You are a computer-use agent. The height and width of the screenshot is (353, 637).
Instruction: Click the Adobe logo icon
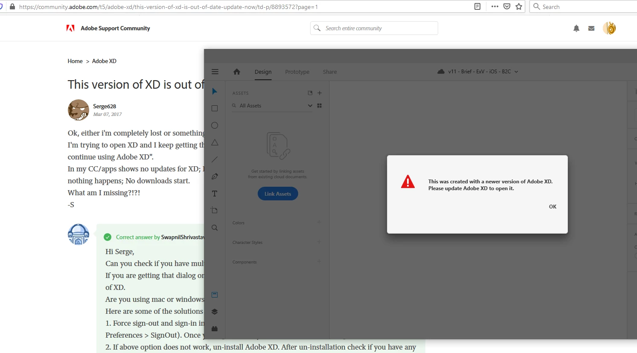(70, 28)
